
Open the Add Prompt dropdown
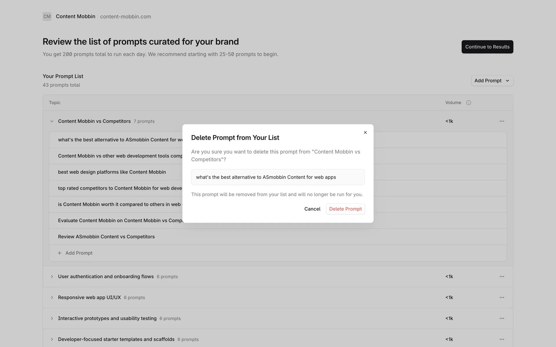492,81
